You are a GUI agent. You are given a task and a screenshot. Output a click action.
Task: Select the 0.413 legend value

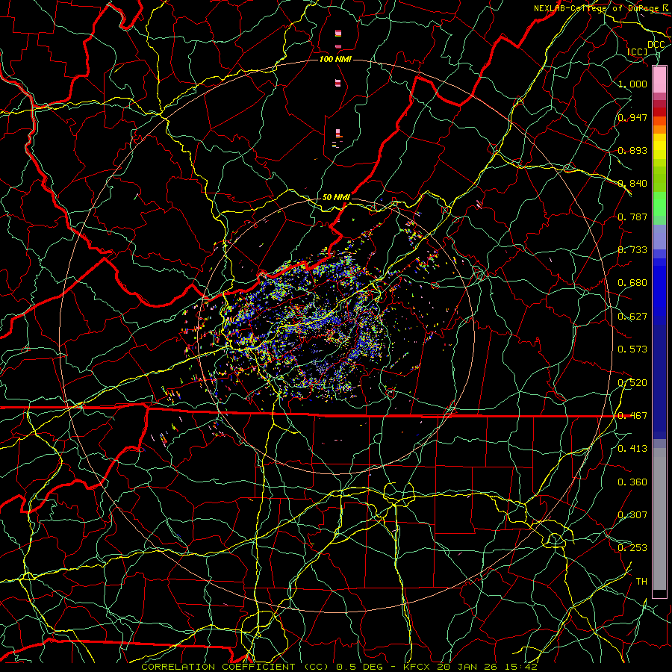tap(632, 449)
